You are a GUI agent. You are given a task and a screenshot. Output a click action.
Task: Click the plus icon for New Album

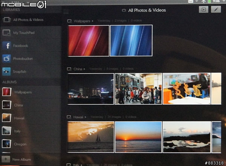click(x=6, y=159)
